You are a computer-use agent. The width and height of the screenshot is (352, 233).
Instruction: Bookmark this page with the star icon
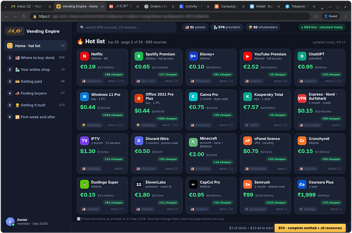316,16
